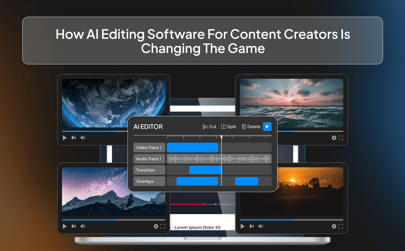
Task: Click the 'AI EDITOR' panel title
Action: pos(148,127)
